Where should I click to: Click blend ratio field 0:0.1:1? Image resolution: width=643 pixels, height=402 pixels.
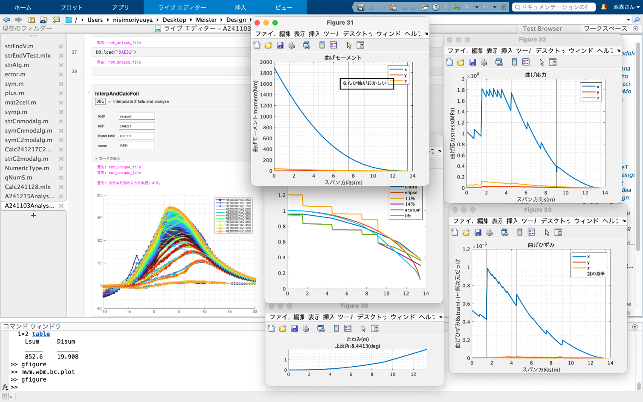(136, 136)
